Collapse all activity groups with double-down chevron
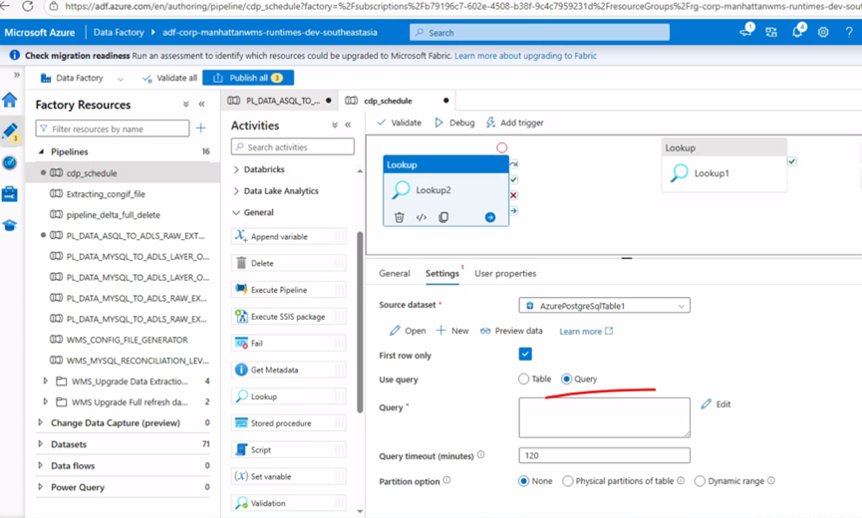The width and height of the screenshot is (862, 518). coord(334,125)
